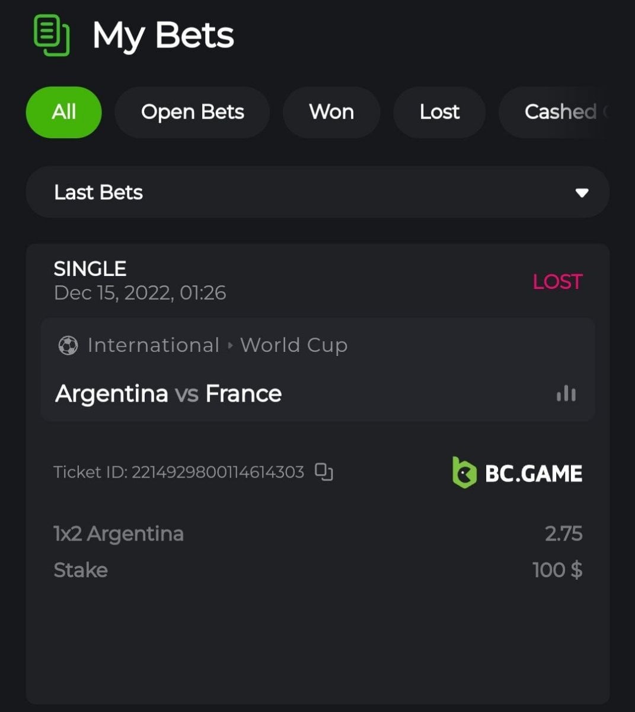Expand the Last Bets dropdown arrow

[x=582, y=193]
